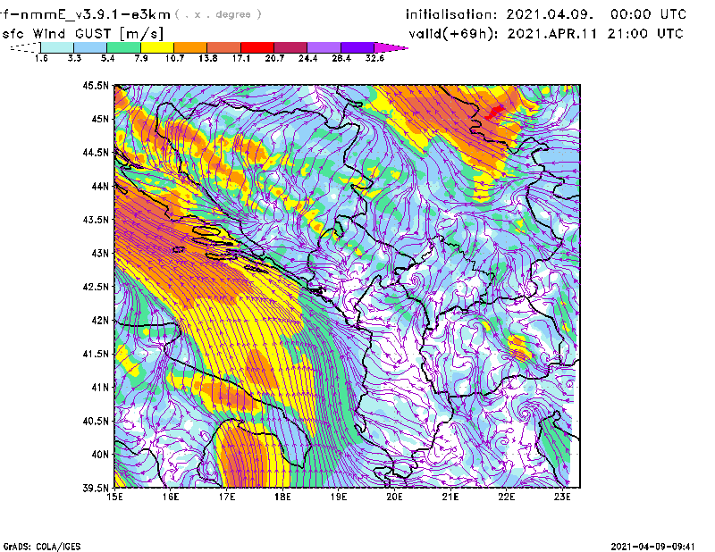This screenshot has width=715, height=552.
Task: Click the 17E longitude label
Action: click(227, 497)
